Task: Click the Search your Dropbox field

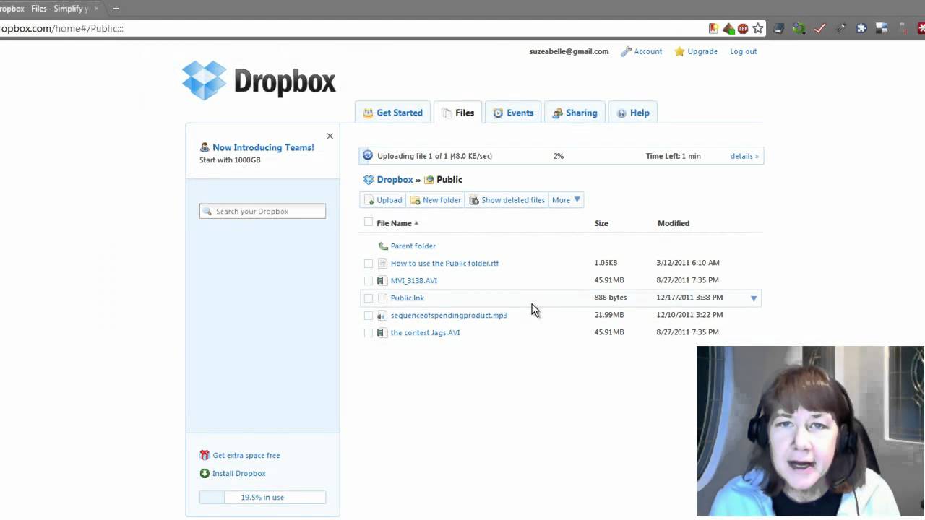Action: click(x=262, y=211)
